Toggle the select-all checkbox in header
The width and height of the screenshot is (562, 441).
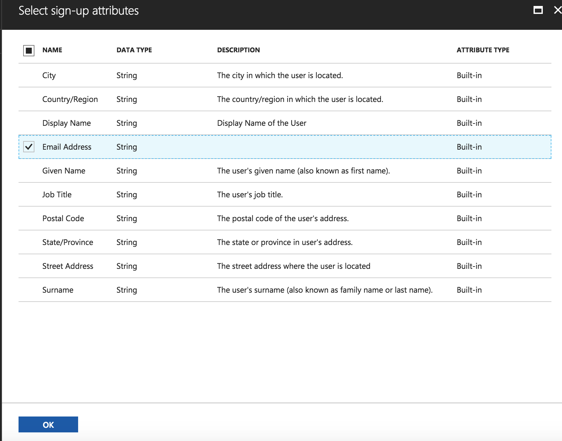coord(29,50)
